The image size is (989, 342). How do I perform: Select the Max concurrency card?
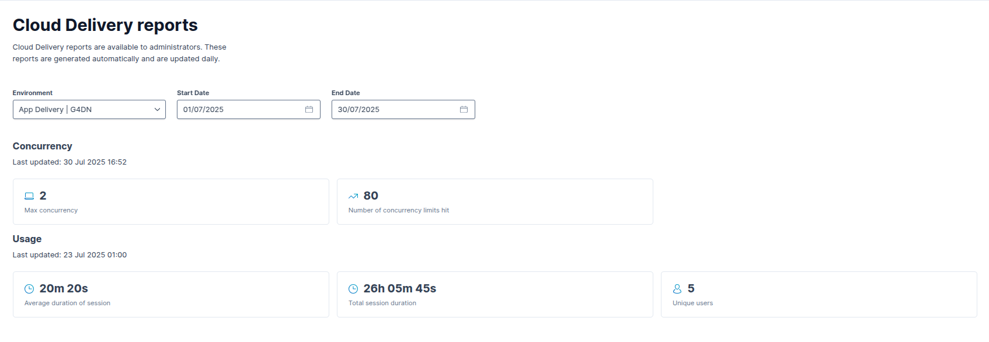click(x=170, y=202)
